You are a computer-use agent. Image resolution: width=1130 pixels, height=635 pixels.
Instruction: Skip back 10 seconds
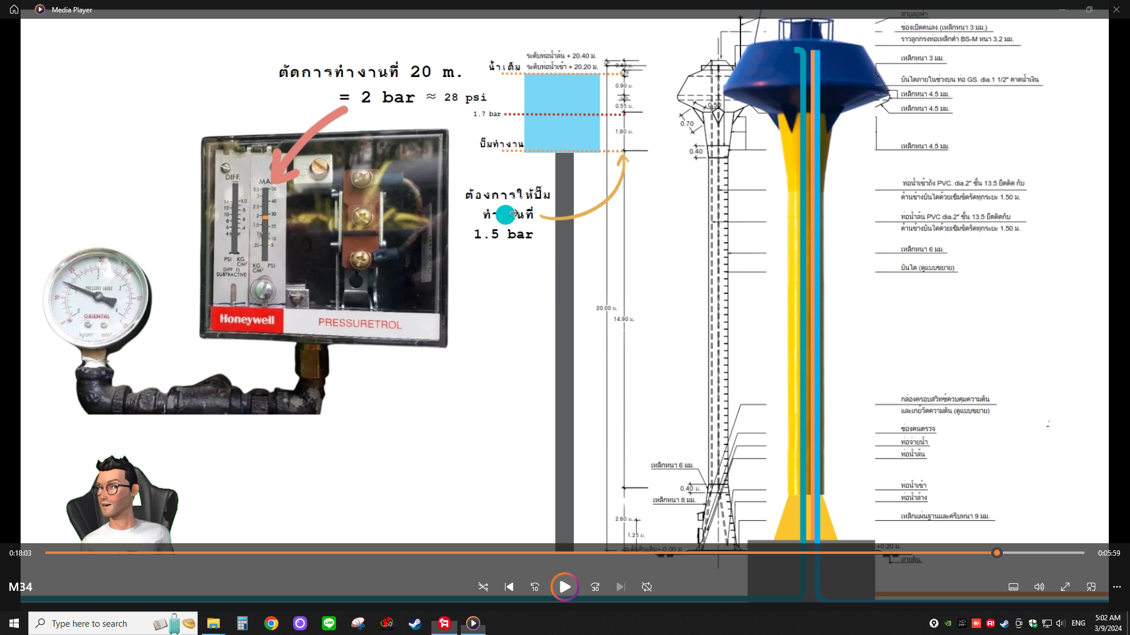[x=535, y=587]
